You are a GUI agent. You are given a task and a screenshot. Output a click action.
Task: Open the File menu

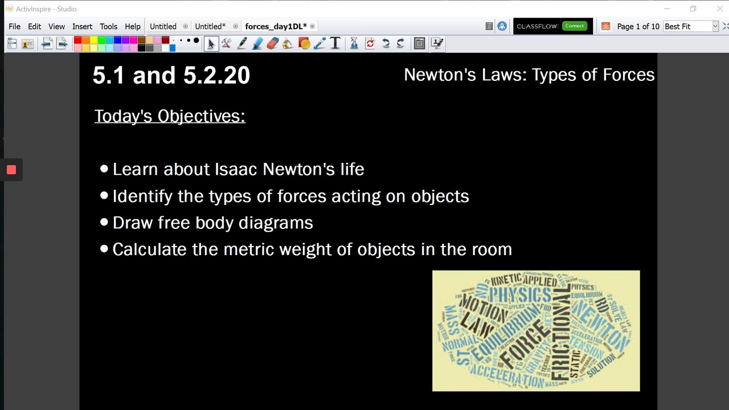[x=14, y=26]
